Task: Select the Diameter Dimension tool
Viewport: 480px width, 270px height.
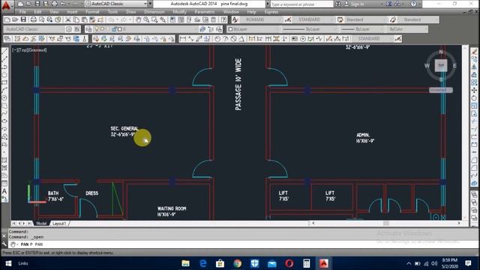Action: tap(233, 39)
